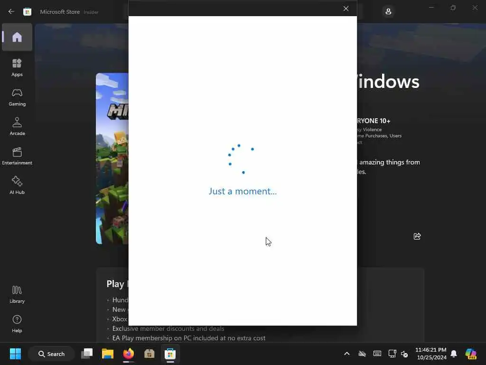The width and height of the screenshot is (486, 365).
Task: Open the notifications bell
Action: click(x=454, y=354)
